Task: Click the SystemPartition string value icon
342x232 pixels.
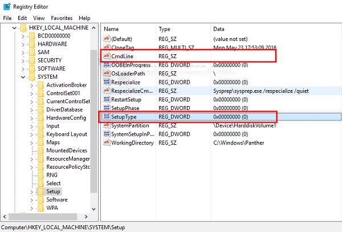Action: tap(107, 125)
